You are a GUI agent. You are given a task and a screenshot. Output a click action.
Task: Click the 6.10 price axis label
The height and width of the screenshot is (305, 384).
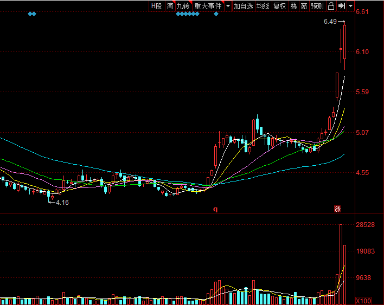pos(362,52)
